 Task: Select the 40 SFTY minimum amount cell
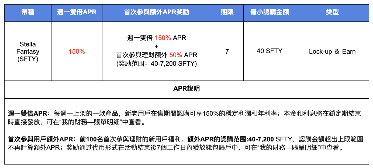click(270, 51)
